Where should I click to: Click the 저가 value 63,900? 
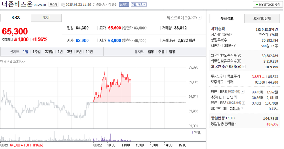(x=114, y=41)
